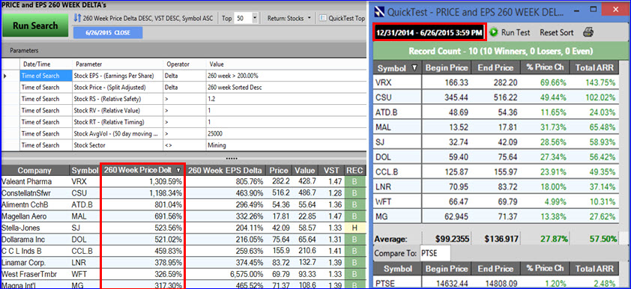Click the splitter dots above results grid

pos(232,159)
